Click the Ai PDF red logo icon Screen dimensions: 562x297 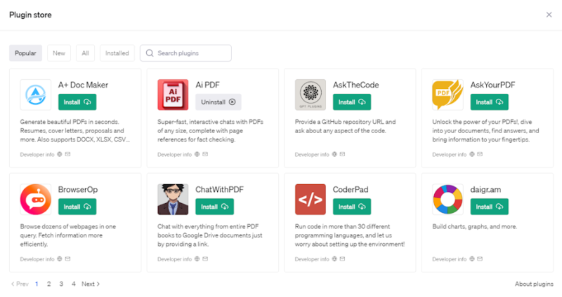tap(173, 95)
